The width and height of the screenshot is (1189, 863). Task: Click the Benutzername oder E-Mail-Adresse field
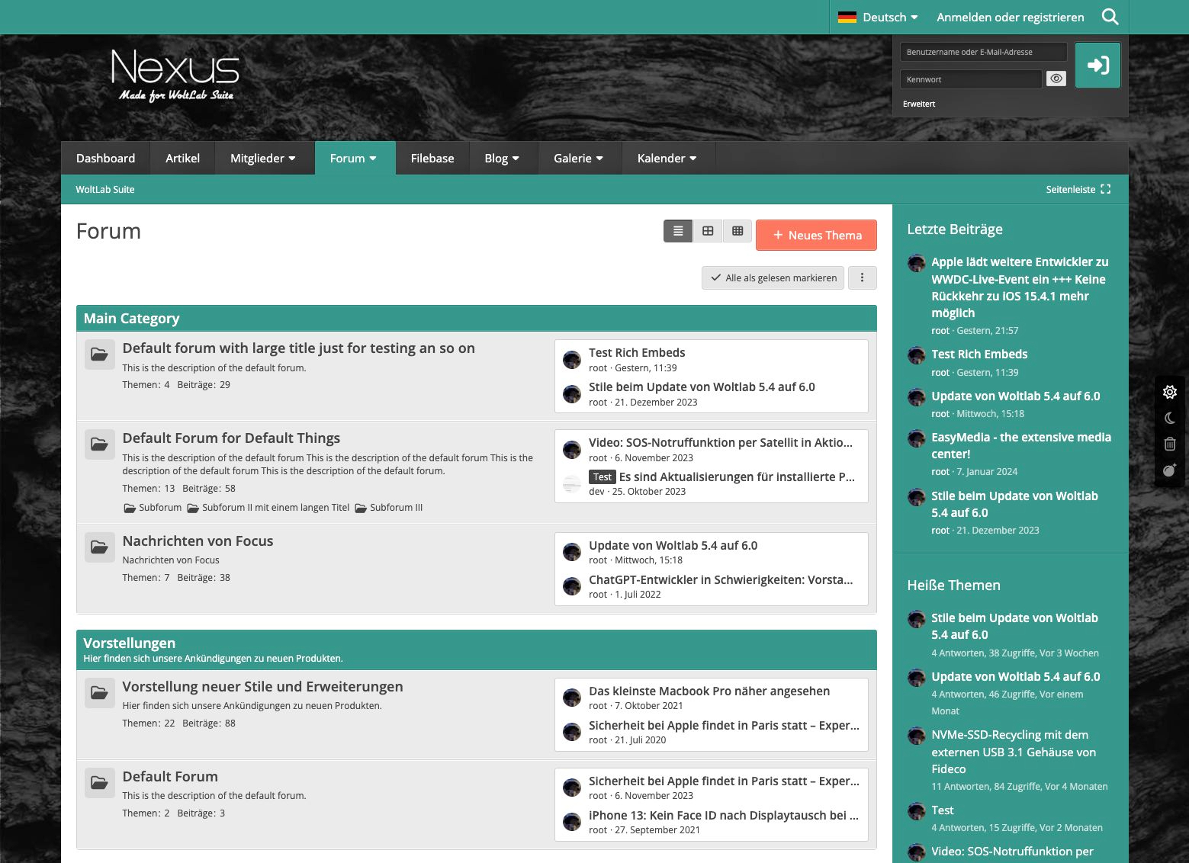pos(983,52)
